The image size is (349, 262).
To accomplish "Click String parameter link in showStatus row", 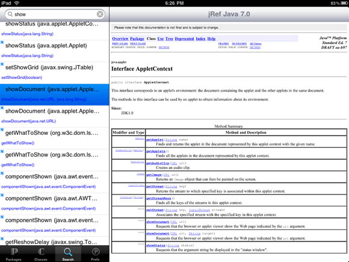I will coord(173,245).
